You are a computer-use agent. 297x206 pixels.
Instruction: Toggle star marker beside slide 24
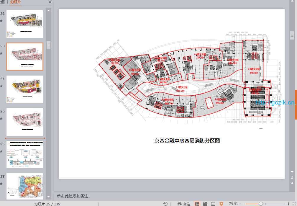point(1,86)
